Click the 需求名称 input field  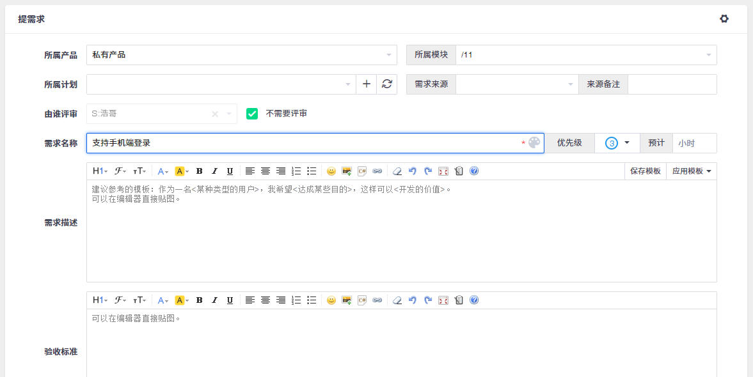315,143
